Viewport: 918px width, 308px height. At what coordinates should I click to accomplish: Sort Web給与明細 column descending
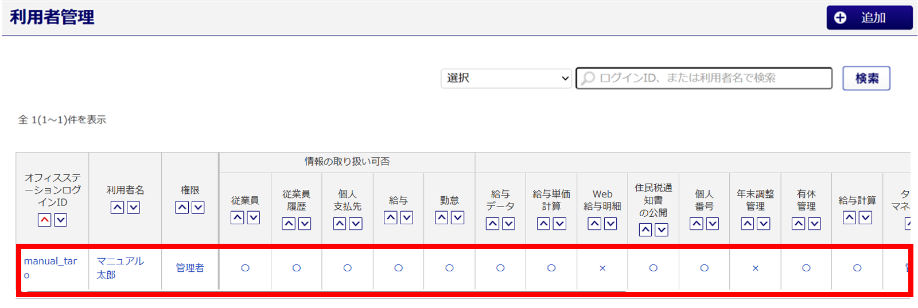(x=610, y=224)
